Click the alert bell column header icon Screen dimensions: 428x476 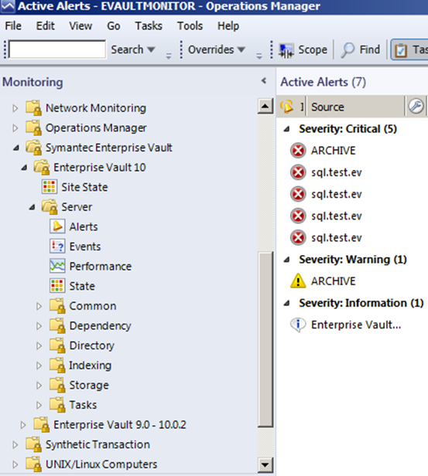point(286,107)
